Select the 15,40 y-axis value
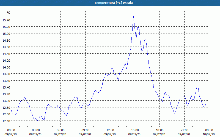This screenshot has width=220, height=137. pyautogui.click(x=6, y=20)
